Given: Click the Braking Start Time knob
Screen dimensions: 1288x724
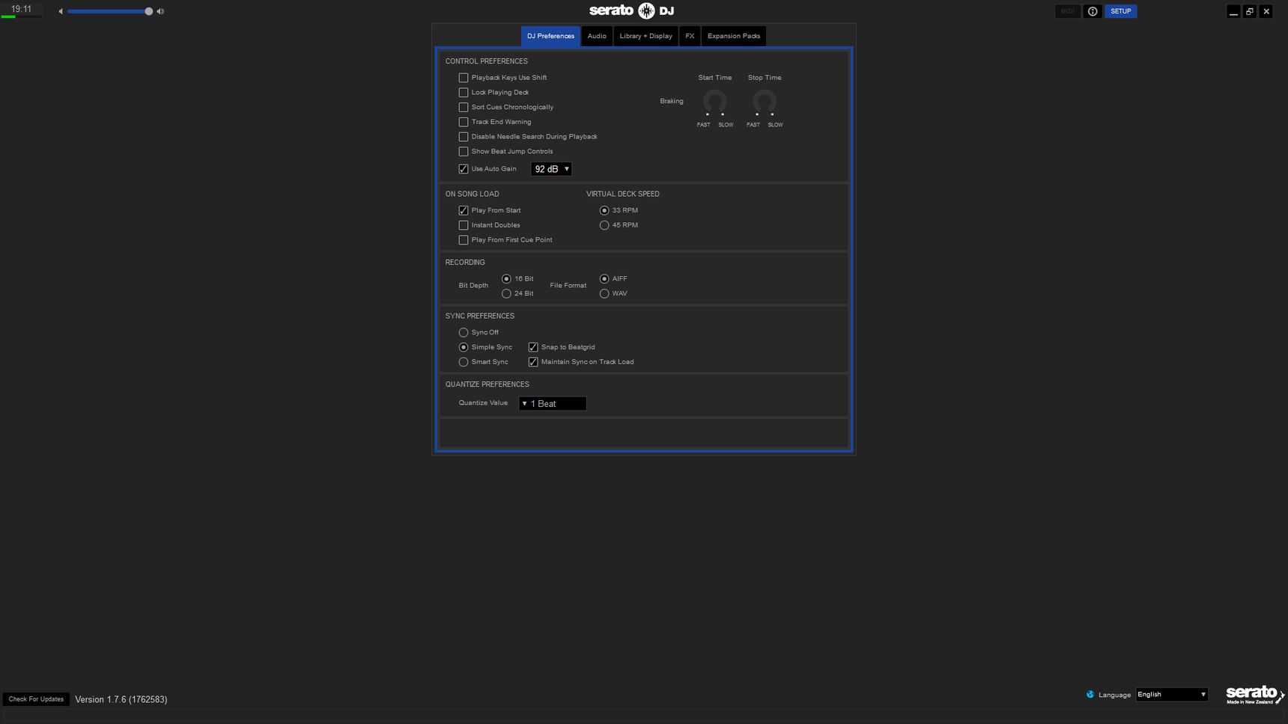Looking at the screenshot, I should click(x=714, y=101).
